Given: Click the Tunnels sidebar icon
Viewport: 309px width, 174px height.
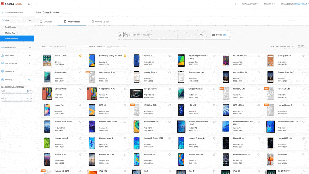Looking at the screenshot, I should pos(2,72).
